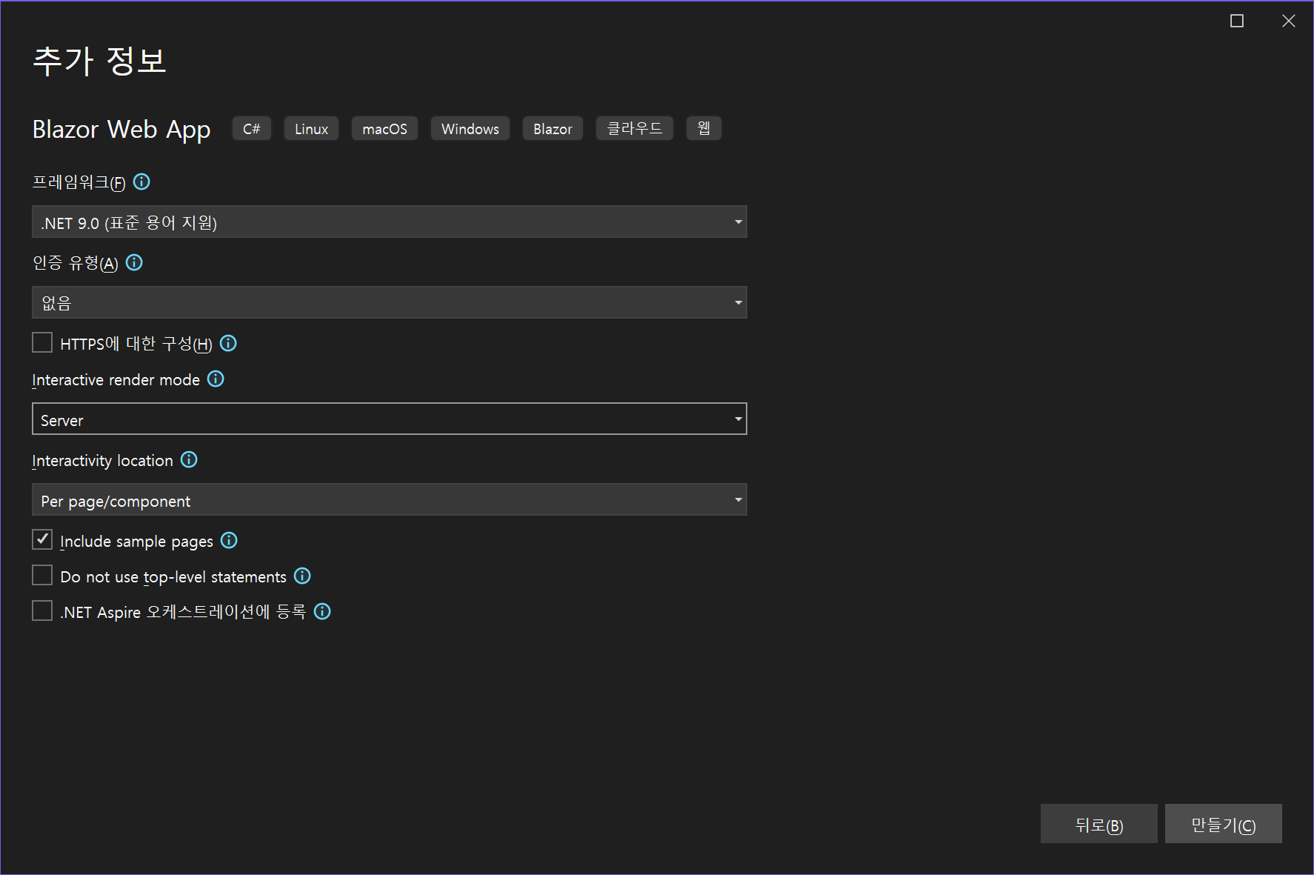Open the 인증 유형 dropdown showing 없음
Viewport: 1314px width, 875px height.
390,302
